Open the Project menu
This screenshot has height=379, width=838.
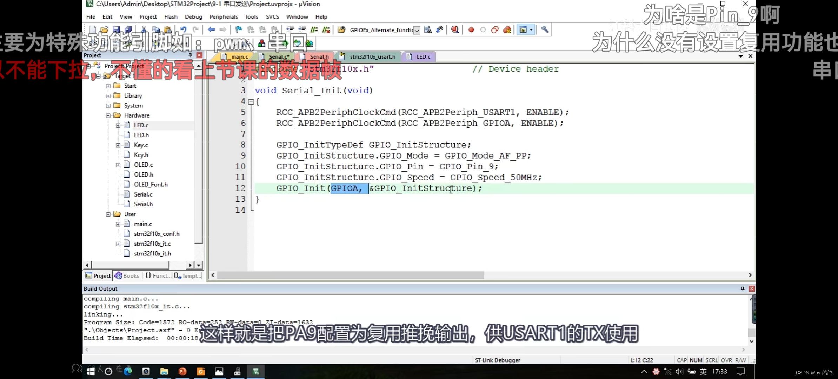[148, 17]
